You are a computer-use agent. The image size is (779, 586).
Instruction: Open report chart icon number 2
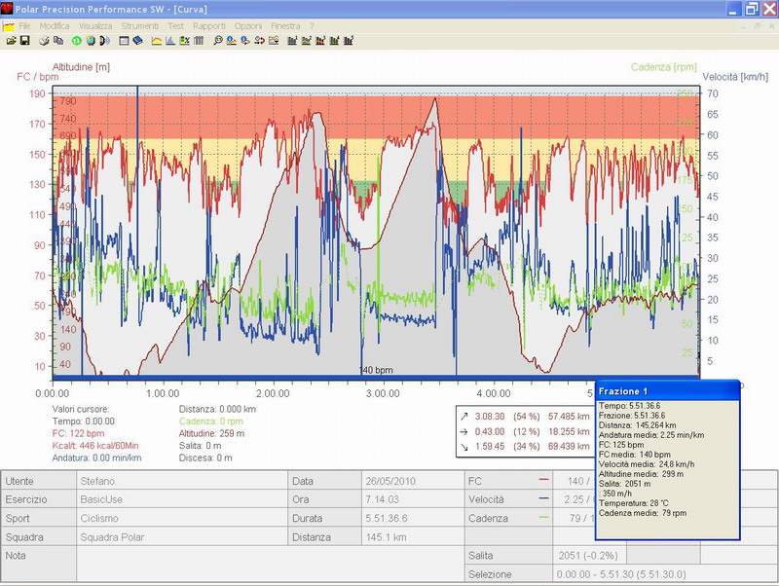tap(306, 41)
